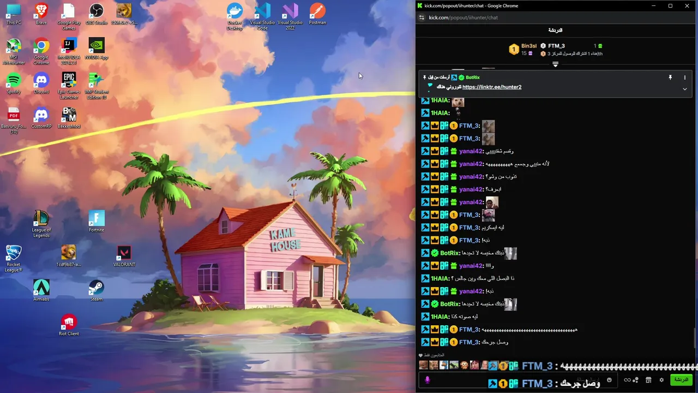Open VALORANT desktop shortcut
698x393 pixels.
click(x=124, y=256)
